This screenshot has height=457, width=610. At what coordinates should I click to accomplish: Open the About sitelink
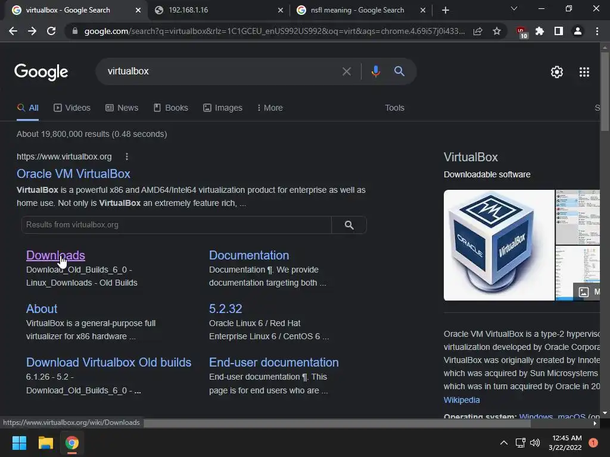click(x=42, y=309)
